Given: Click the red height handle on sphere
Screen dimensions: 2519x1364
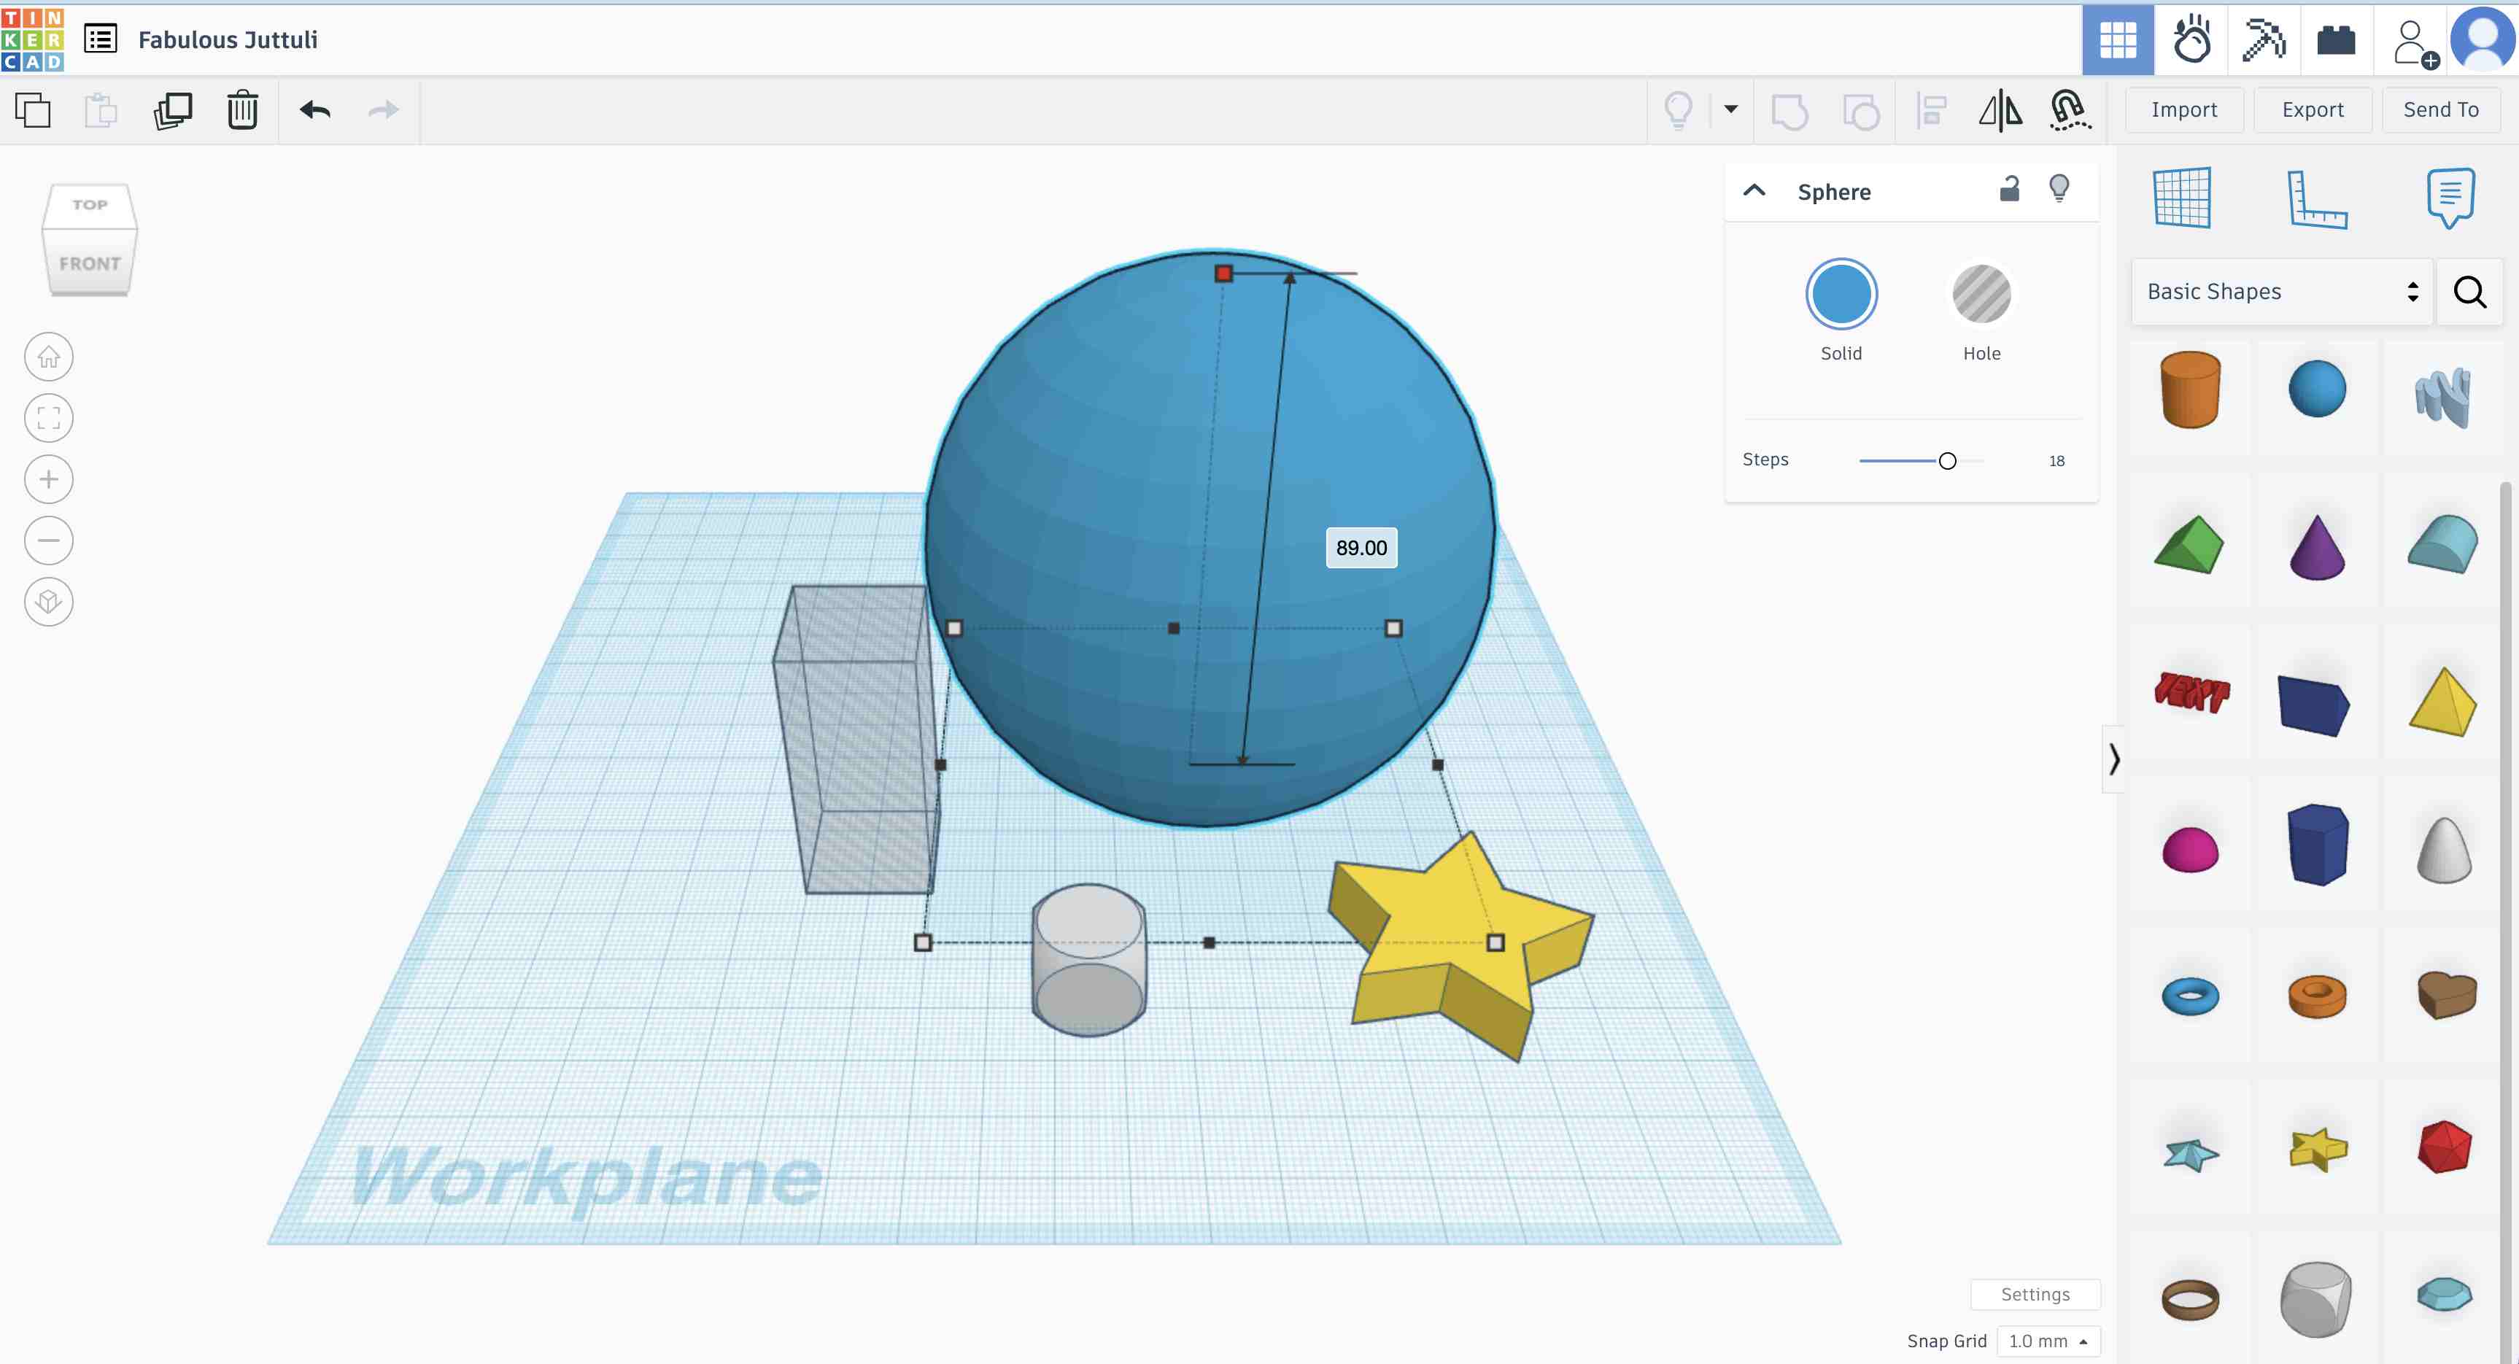Looking at the screenshot, I should [1223, 273].
